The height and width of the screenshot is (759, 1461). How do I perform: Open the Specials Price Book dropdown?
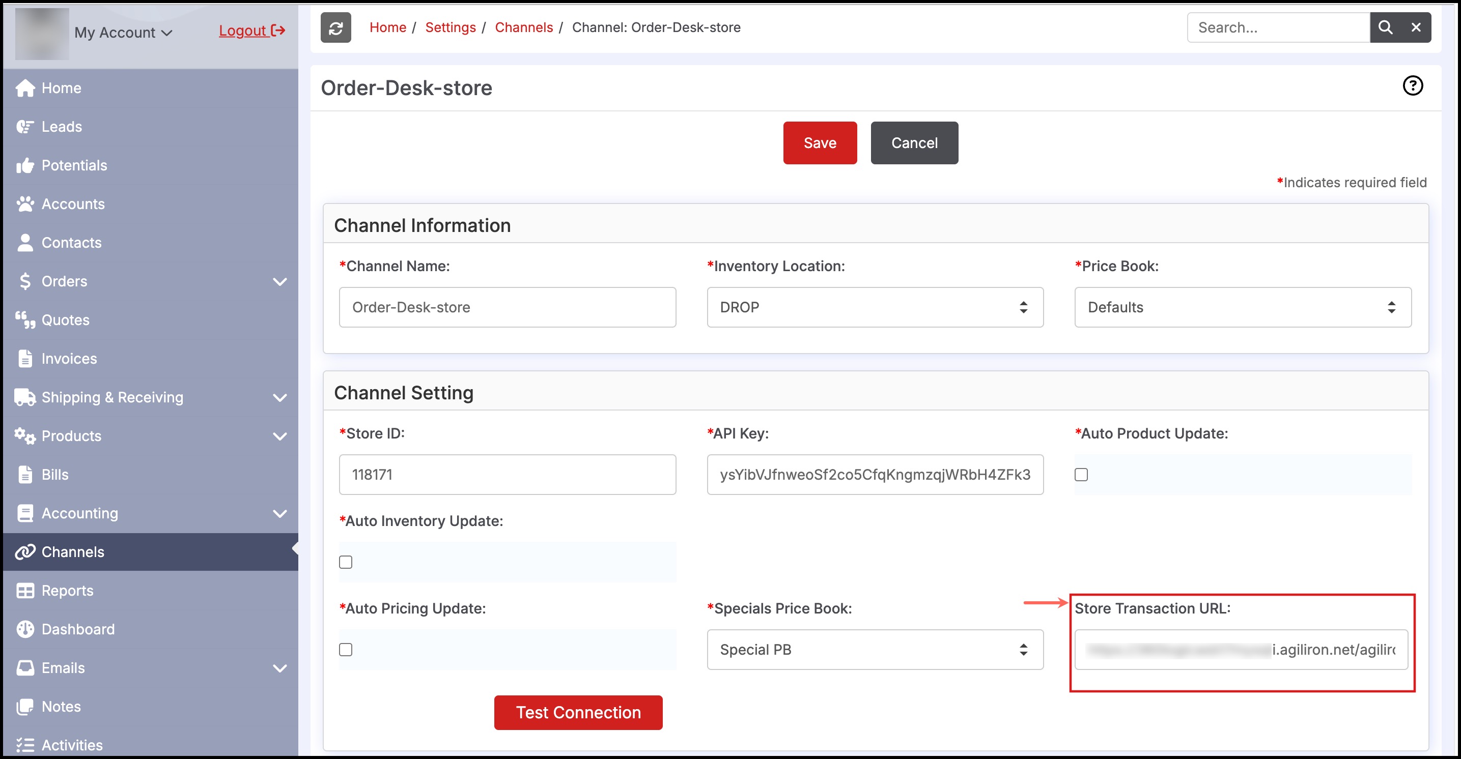pos(875,650)
